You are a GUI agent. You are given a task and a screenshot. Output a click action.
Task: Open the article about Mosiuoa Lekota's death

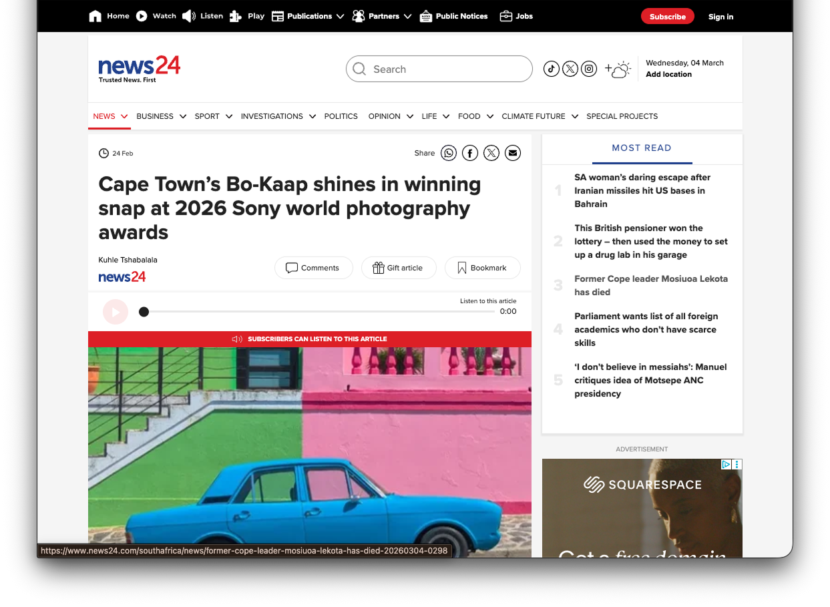pos(651,285)
